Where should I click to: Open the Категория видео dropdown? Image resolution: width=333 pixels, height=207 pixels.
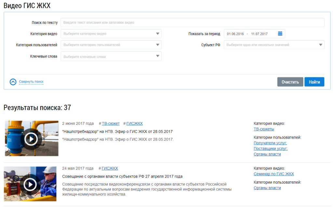111,34
